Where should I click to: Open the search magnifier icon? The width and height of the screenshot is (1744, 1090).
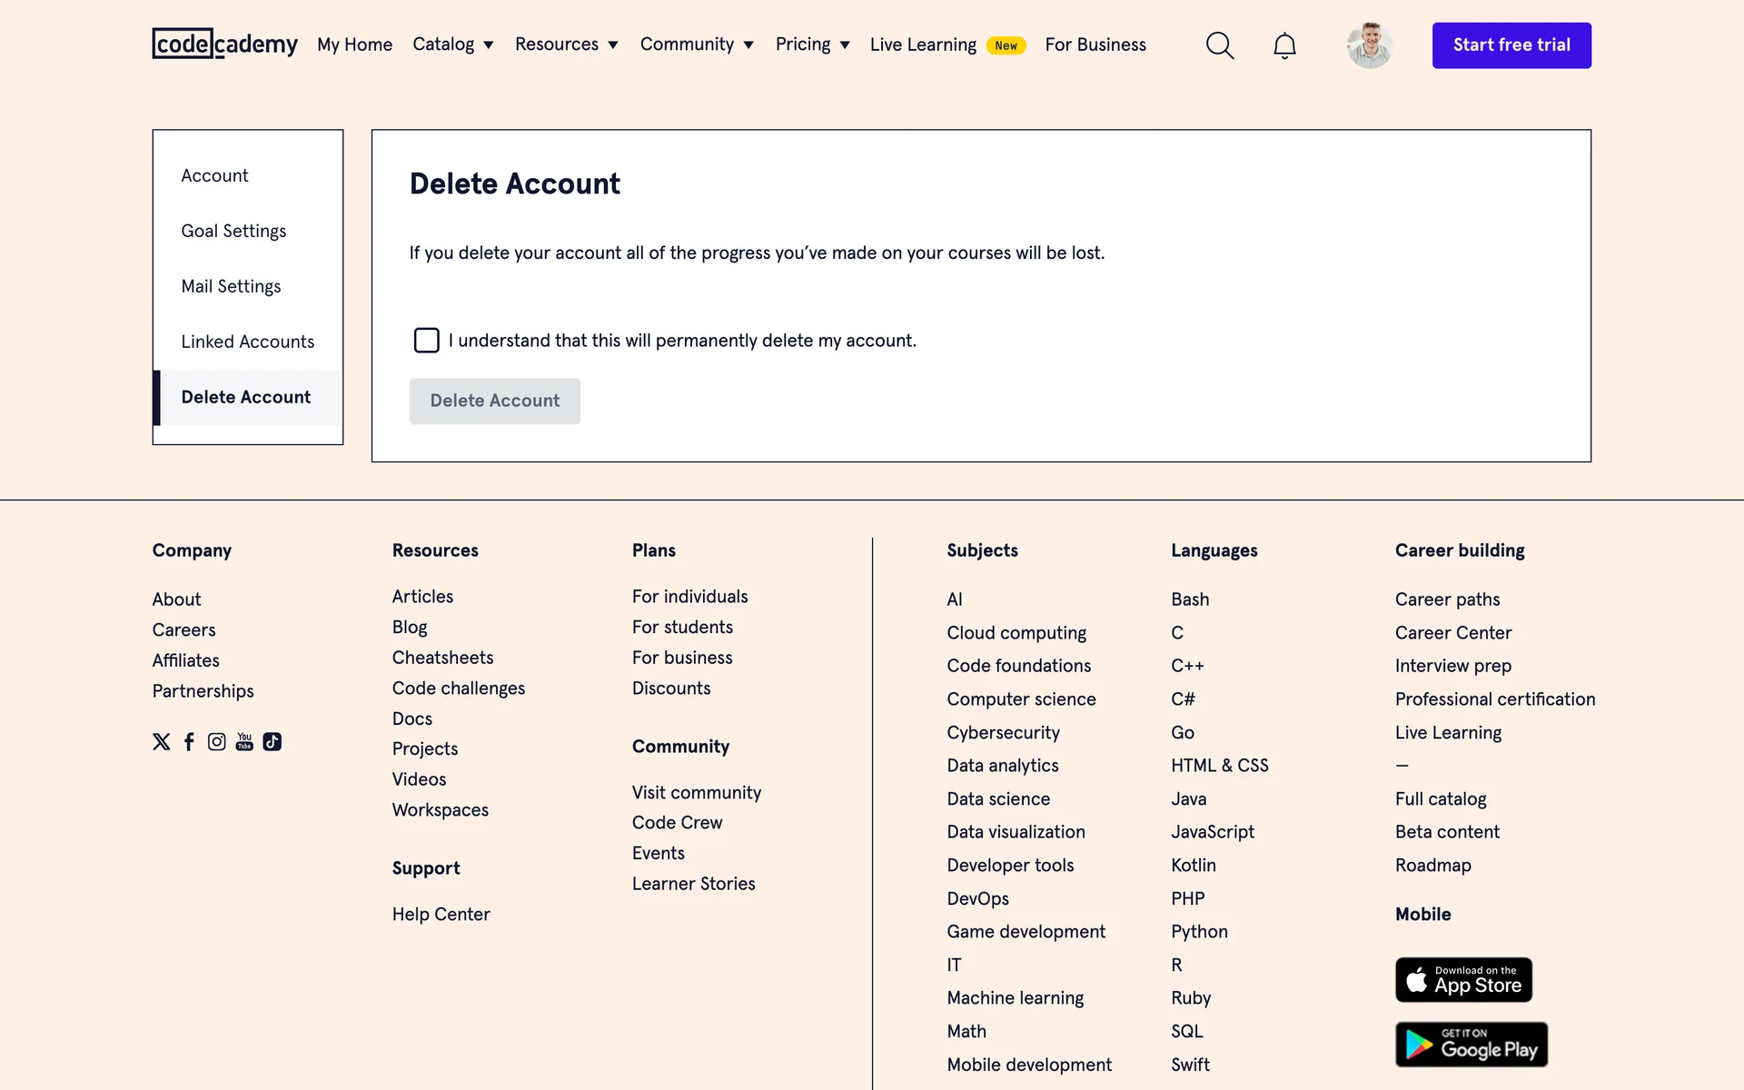tap(1219, 45)
